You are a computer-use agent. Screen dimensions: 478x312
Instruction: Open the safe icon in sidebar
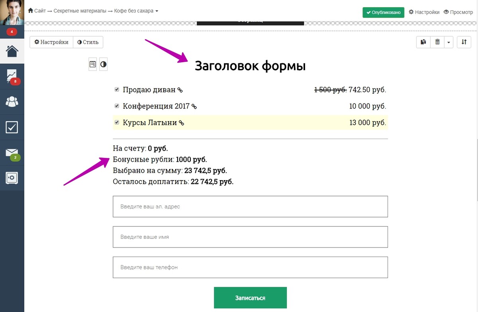[x=12, y=178]
